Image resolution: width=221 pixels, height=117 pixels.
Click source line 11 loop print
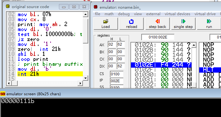tap(33, 59)
